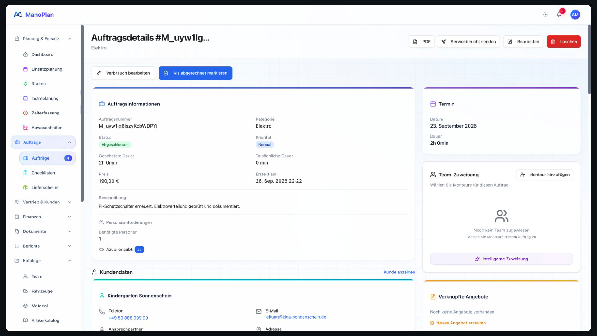The width and height of the screenshot is (597, 336).
Task: Click the Abgeschlossen status badge
Action: pos(115,145)
